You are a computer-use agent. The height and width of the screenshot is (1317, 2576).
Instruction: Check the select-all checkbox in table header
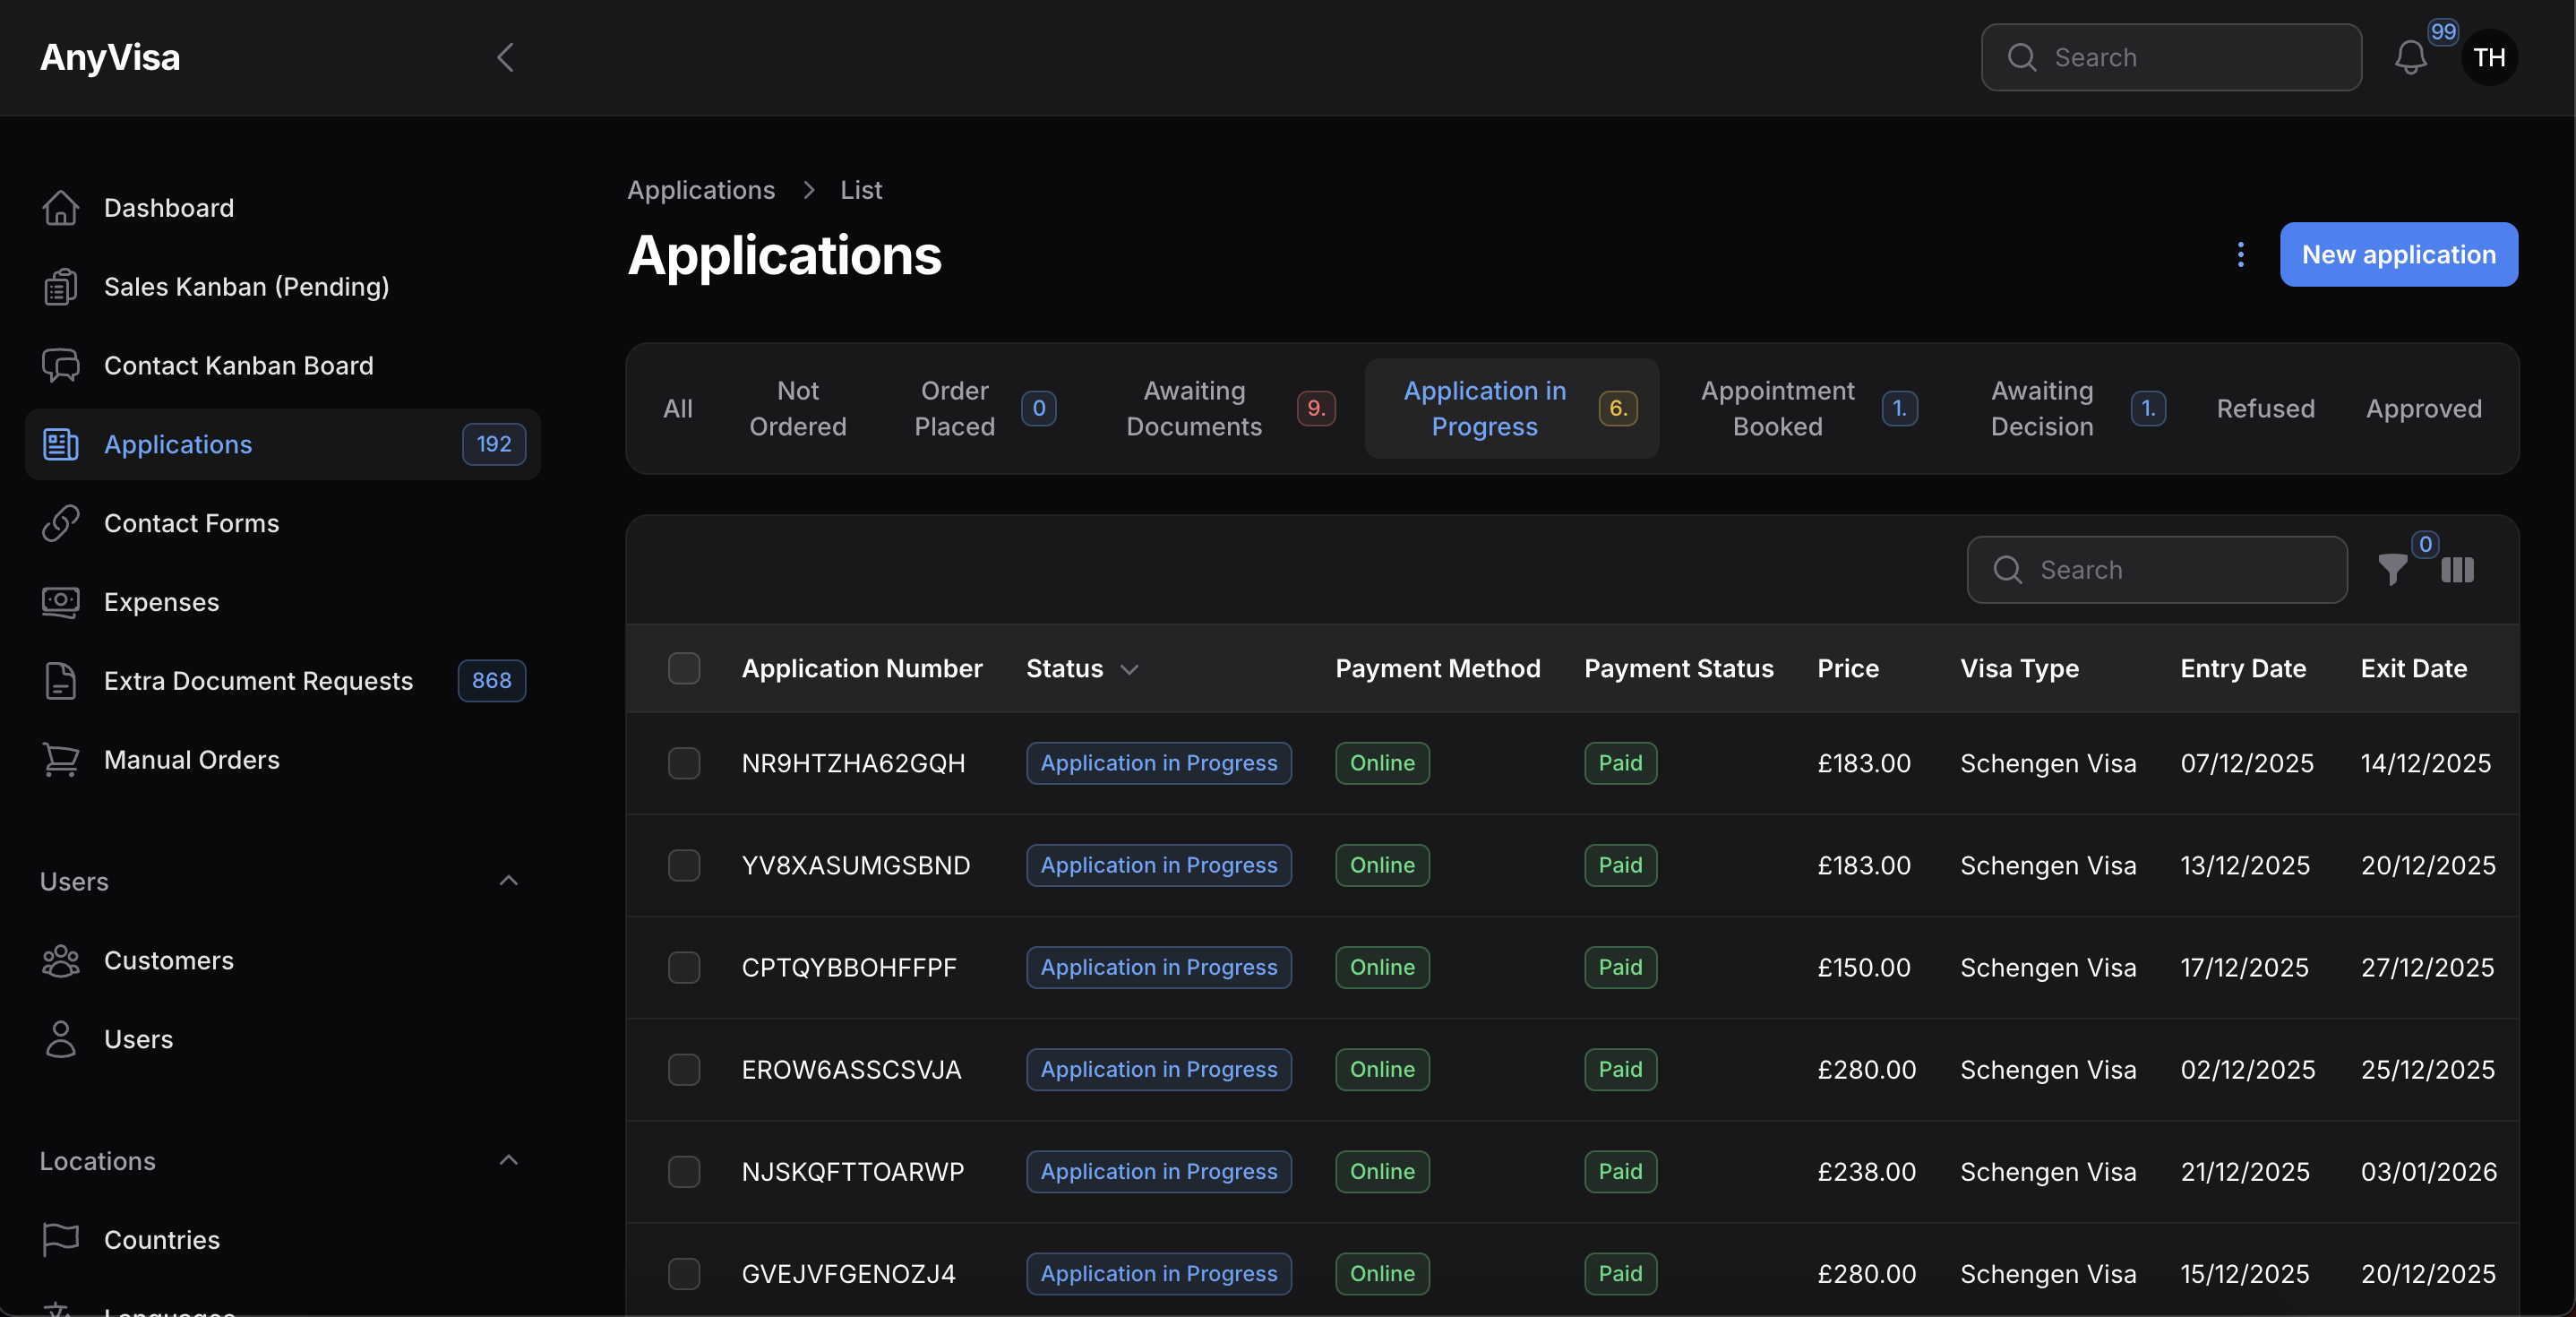684,668
